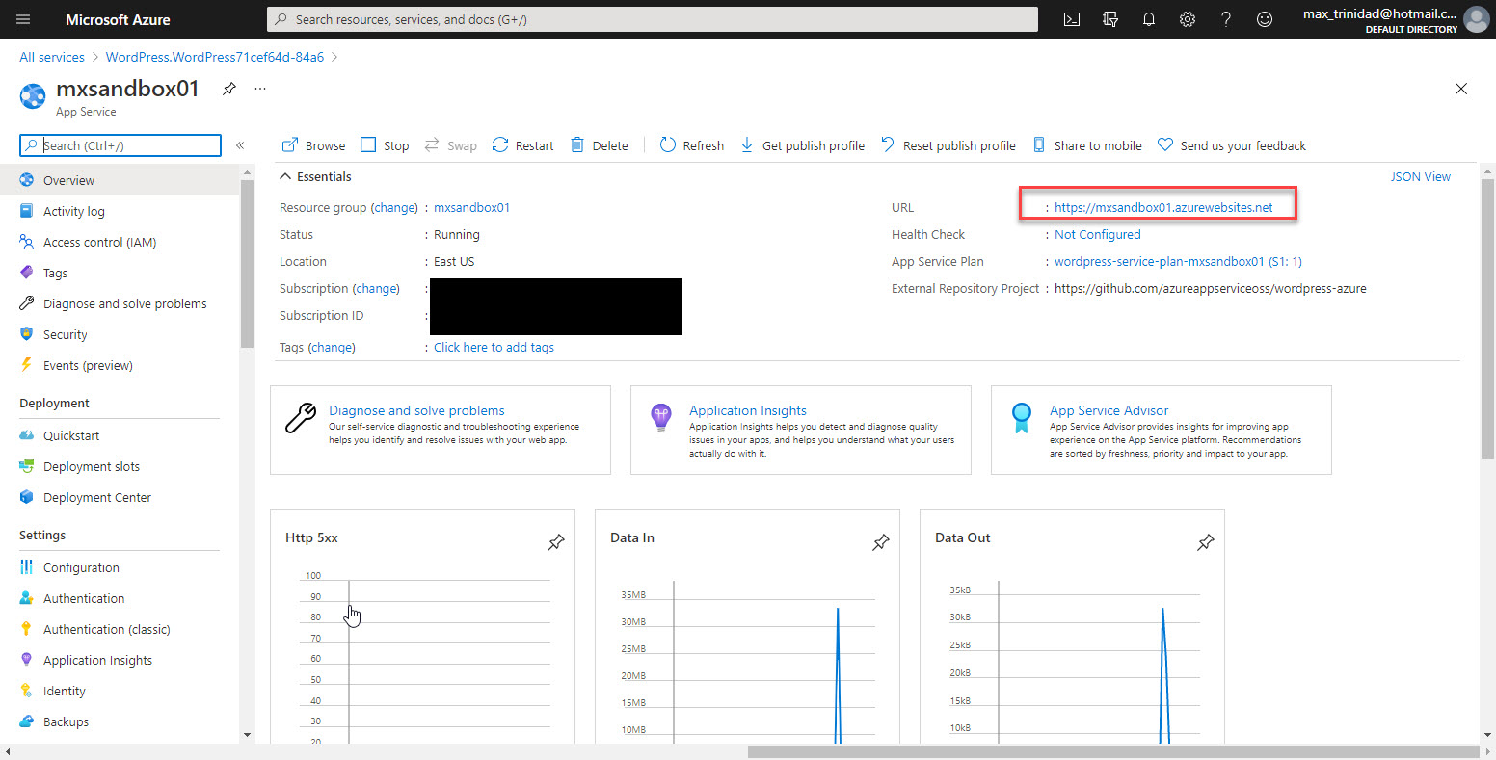The width and height of the screenshot is (1496, 760).
Task: Open Deployment Center
Action: (120, 497)
